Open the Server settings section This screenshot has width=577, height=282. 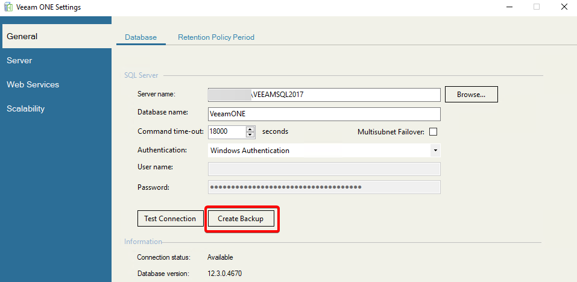pyautogui.click(x=19, y=60)
